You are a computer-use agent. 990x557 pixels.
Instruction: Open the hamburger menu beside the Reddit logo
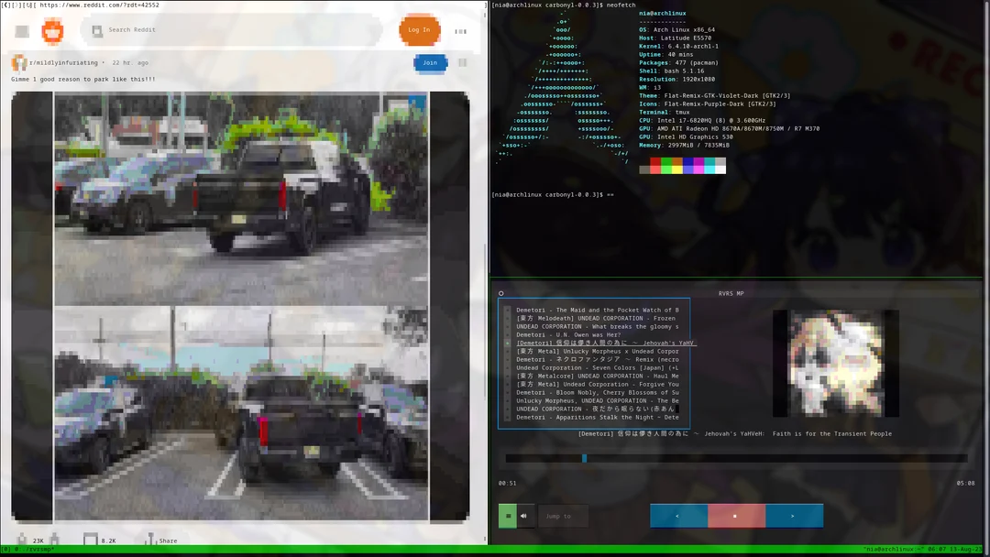click(x=22, y=31)
